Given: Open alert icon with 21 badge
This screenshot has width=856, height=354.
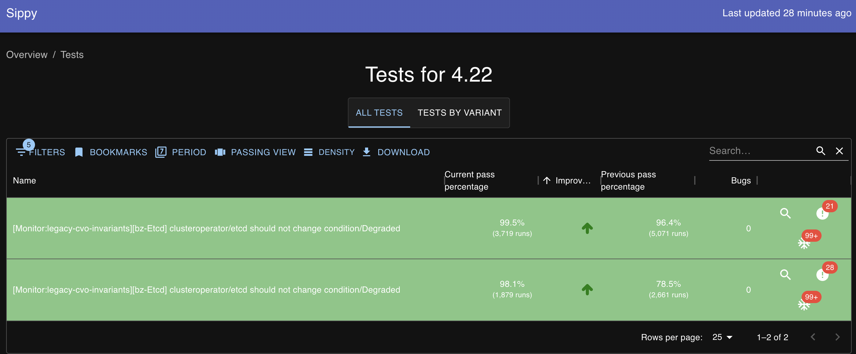Looking at the screenshot, I should (x=822, y=213).
